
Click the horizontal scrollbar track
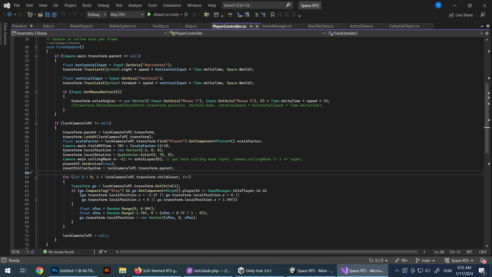[269, 252]
